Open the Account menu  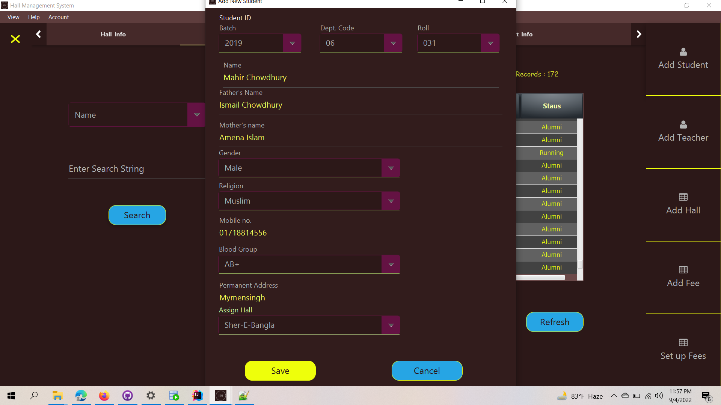pyautogui.click(x=58, y=17)
